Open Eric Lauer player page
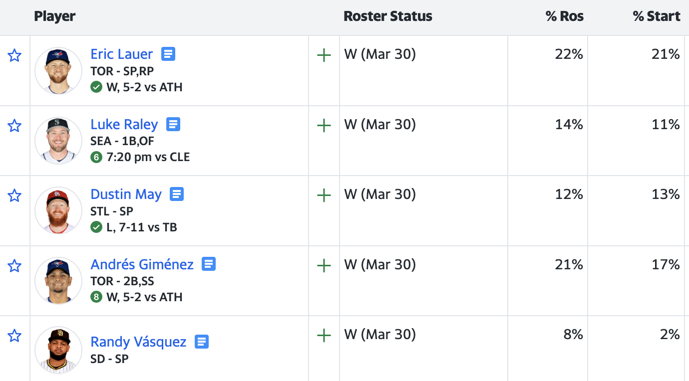 click(122, 54)
